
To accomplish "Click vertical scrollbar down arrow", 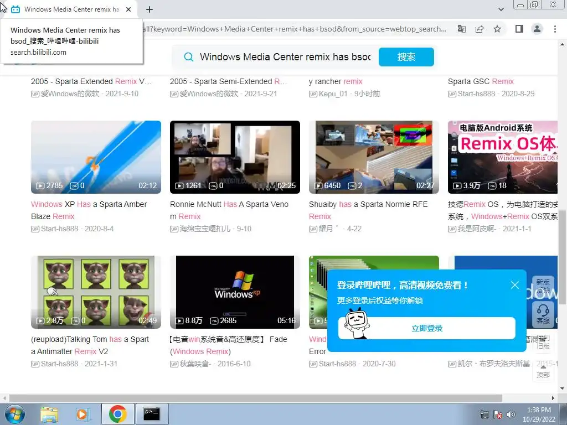I will 562,388.
